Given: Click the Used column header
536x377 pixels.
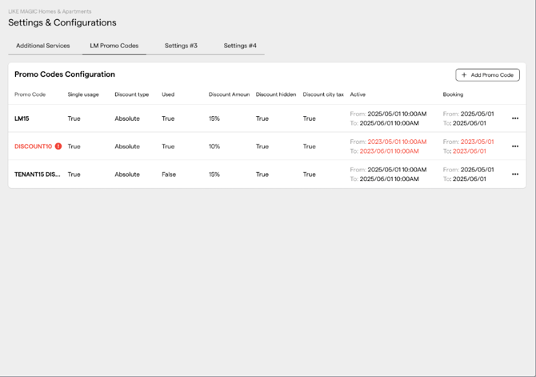Looking at the screenshot, I should click(168, 94).
